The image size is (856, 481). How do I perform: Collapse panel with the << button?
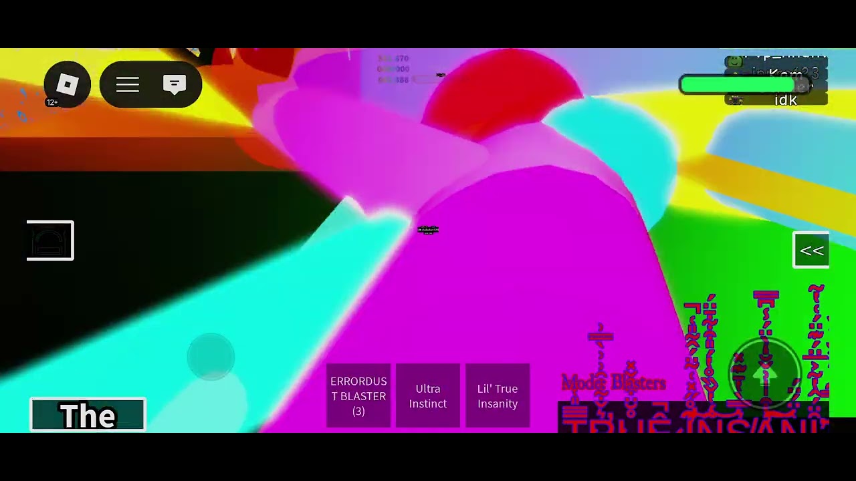click(811, 251)
